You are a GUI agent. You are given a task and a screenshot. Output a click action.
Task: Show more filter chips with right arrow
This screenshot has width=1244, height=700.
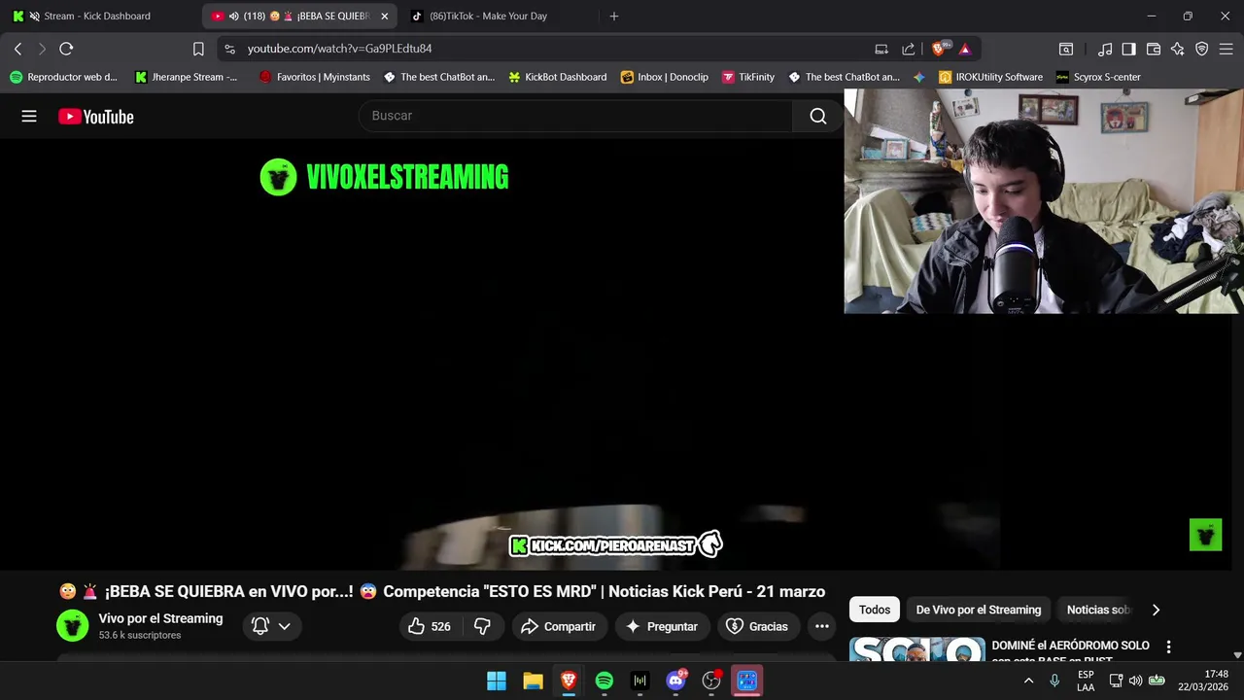tap(1156, 610)
